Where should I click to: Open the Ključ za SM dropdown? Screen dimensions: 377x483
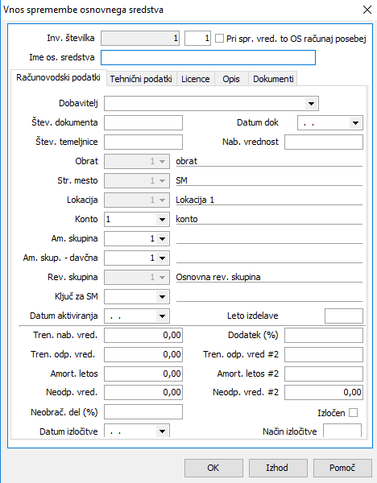162,297
